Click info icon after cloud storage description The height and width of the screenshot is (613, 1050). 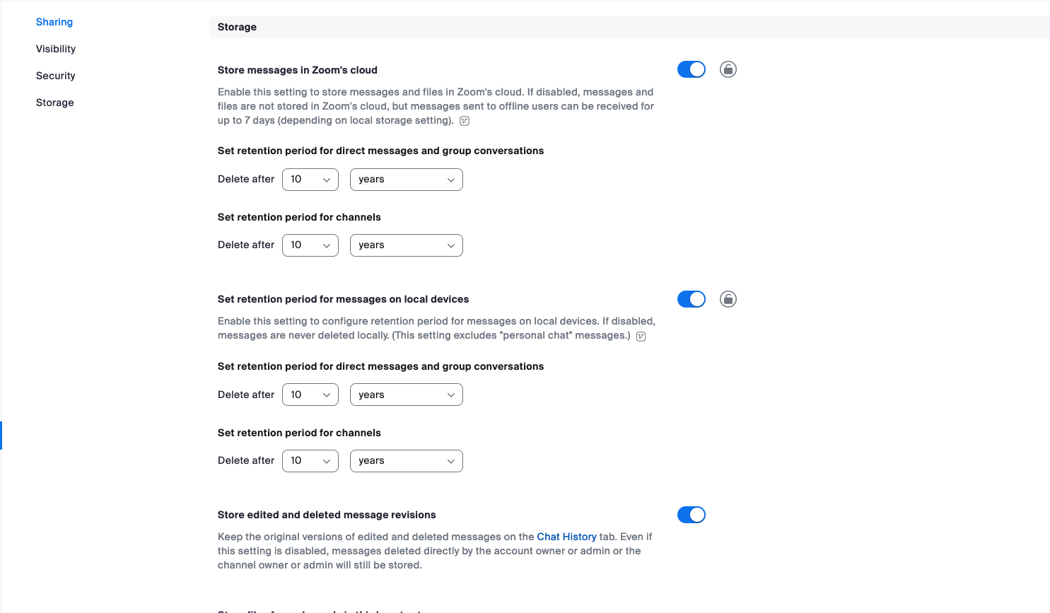(465, 121)
